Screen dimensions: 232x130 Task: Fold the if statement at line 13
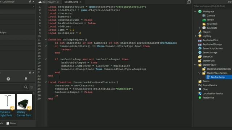point(46,46)
